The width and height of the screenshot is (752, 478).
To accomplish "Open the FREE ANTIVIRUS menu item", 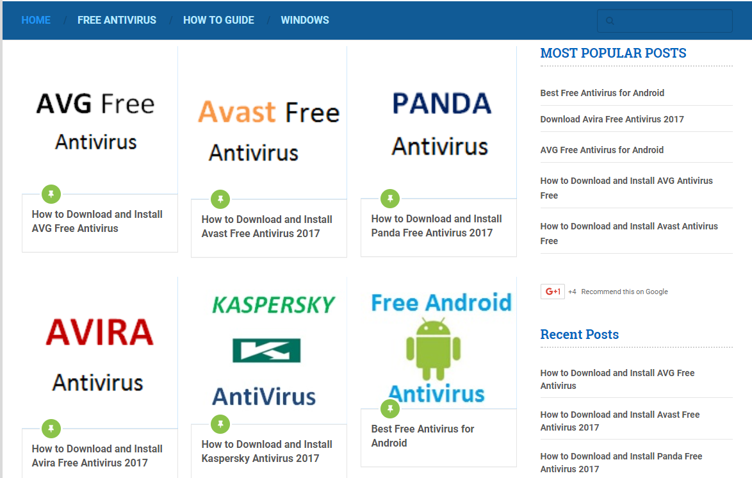I will pyautogui.click(x=117, y=20).
